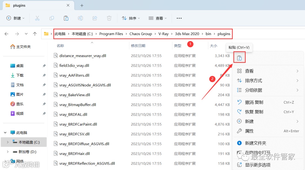
Task: Click 本地磁盘 (C:) breadcrumb in address bar
Action: (x=82, y=34)
